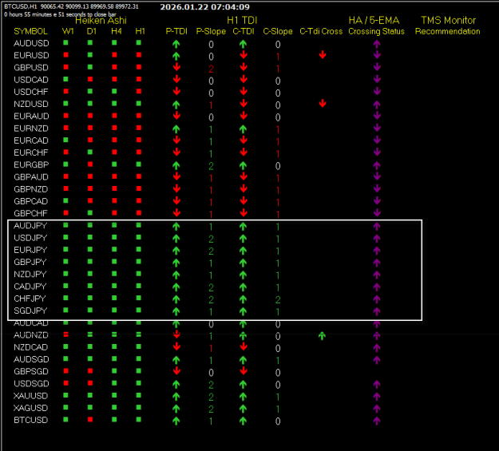
Task: Click the EURNZD C-TDI green up arrow
Action: pos(244,129)
